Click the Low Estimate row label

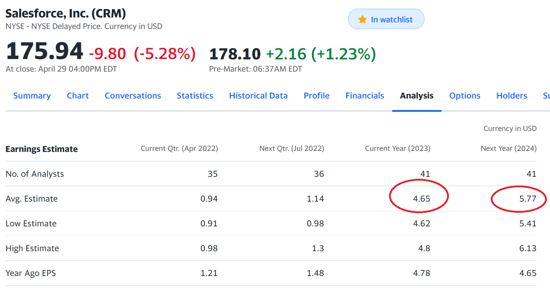(x=31, y=224)
